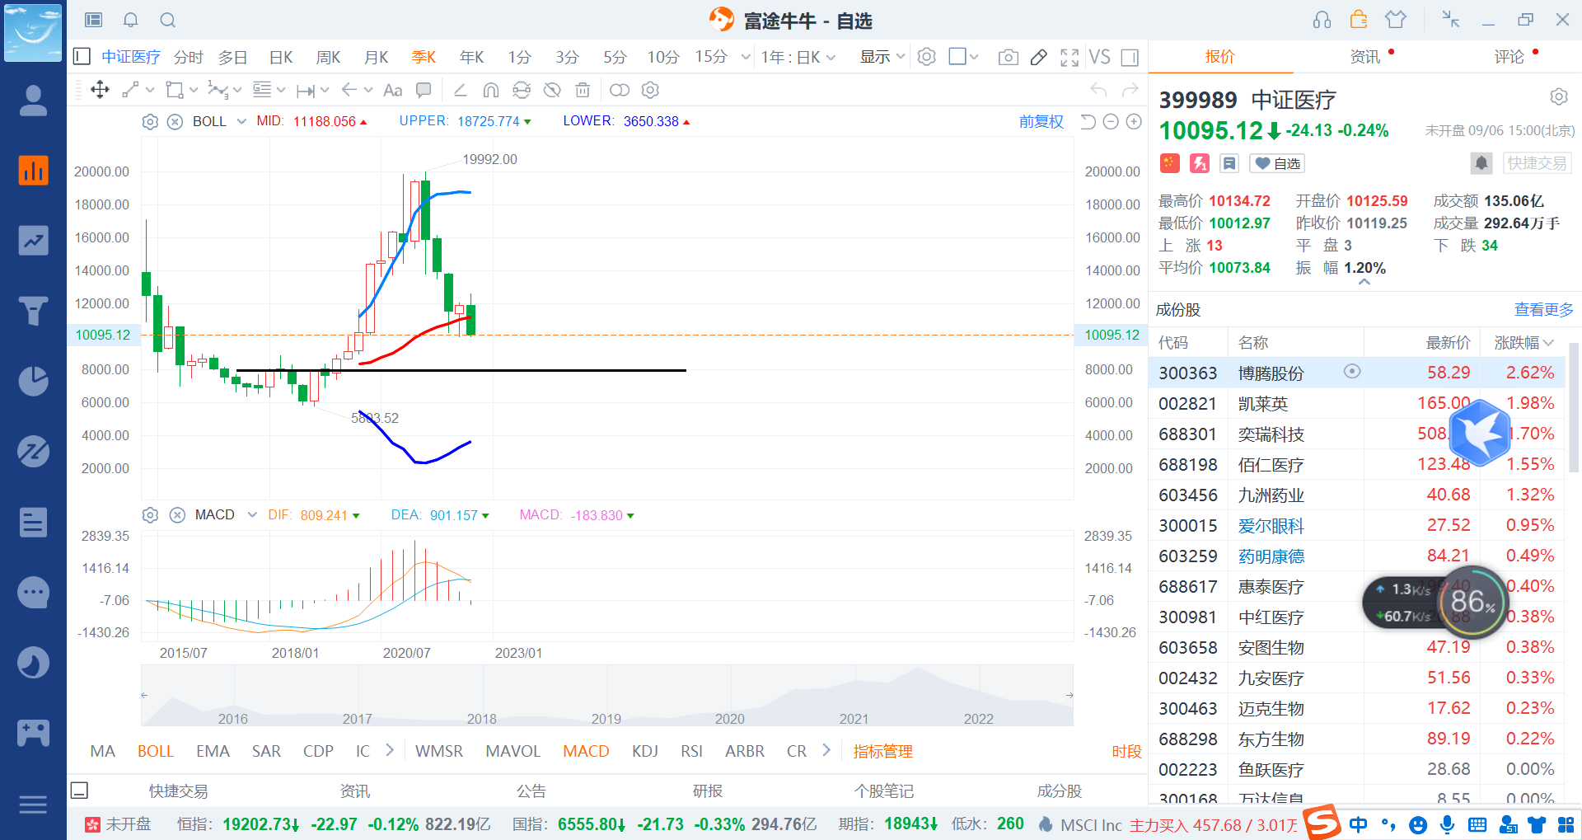Switch to 周K period tab
The width and height of the screenshot is (1582, 840).
(329, 57)
